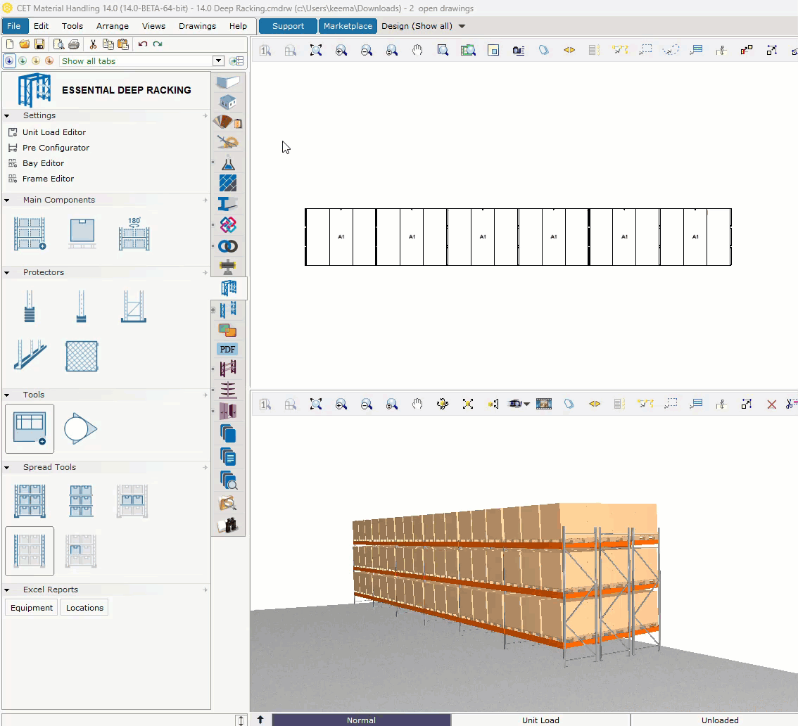Select the first blue component tab filter button
Viewport: 798px width, 726px height.
pyautogui.click(x=9, y=61)
